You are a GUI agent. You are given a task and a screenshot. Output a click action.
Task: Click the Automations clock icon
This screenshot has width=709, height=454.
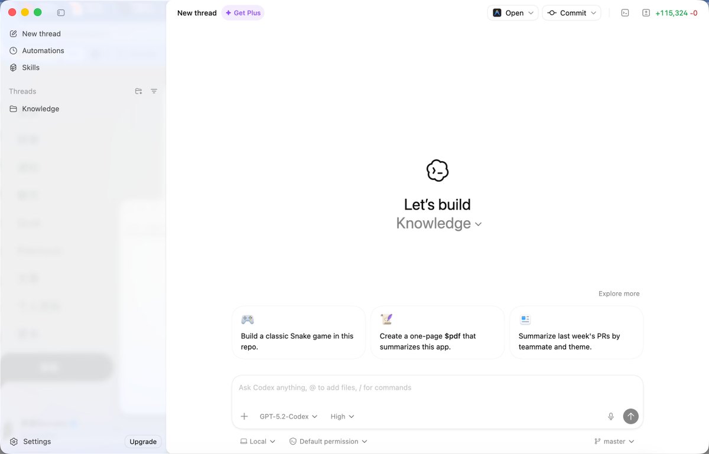[x=14, y=51]
